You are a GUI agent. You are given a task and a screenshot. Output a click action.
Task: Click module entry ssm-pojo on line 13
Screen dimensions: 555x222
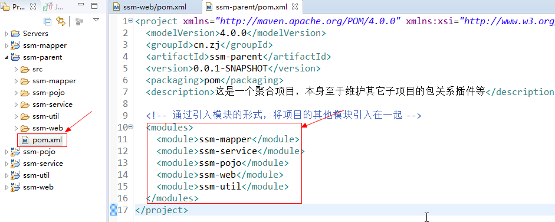click(220, 163)
